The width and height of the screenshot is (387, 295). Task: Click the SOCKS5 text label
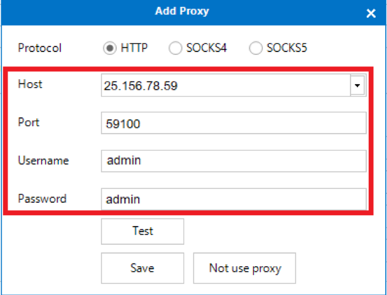[x=286, y=48]
